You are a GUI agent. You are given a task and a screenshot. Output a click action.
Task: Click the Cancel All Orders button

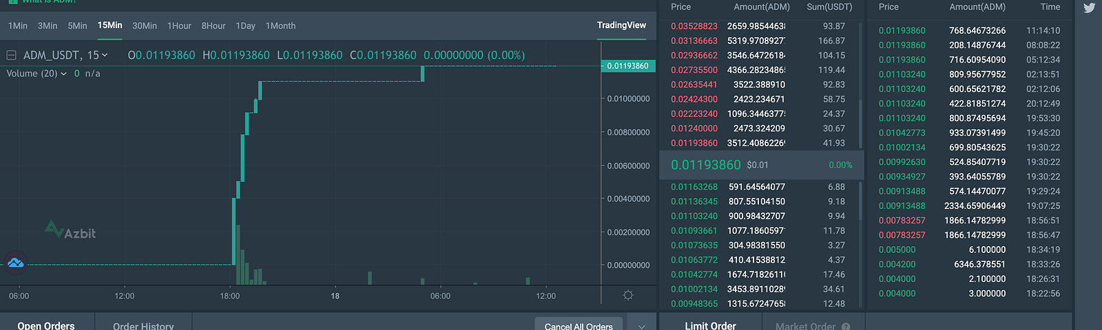coord(579,325)
